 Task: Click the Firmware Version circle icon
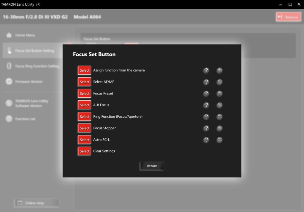coord(9,81)
